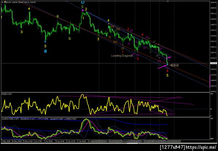Click the magenta down arrow above the 'c' peak

pyautogui.click(x=83, y=10)
